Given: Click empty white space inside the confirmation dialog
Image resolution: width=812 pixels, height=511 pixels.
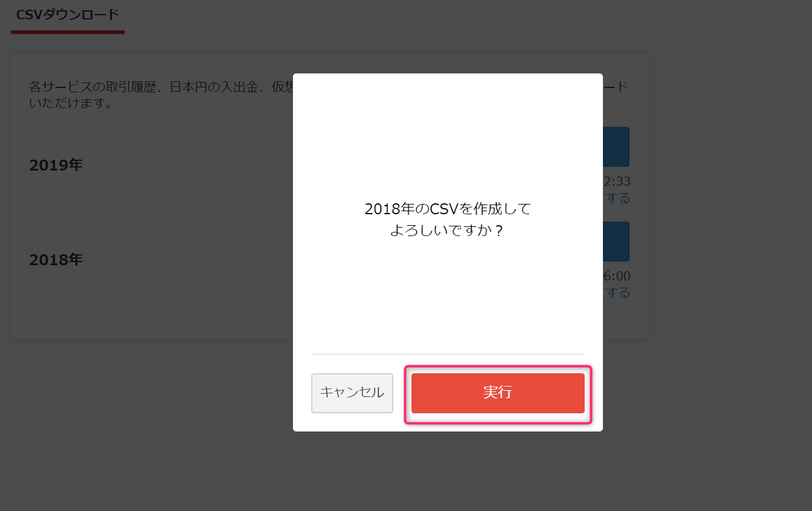Looking at the screenshot, I should pos(448,134).
